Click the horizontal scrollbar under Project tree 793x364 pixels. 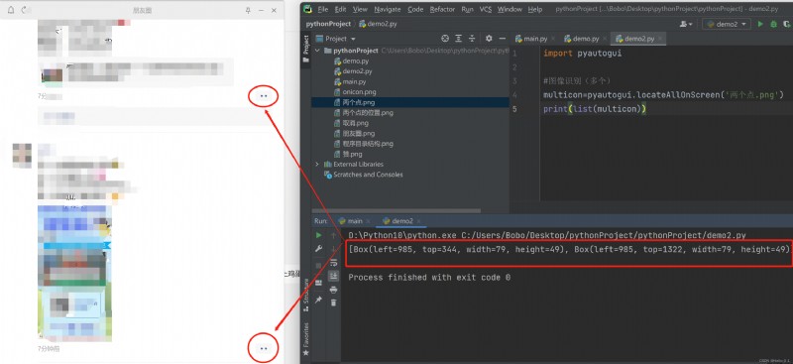tap(396, 210)
